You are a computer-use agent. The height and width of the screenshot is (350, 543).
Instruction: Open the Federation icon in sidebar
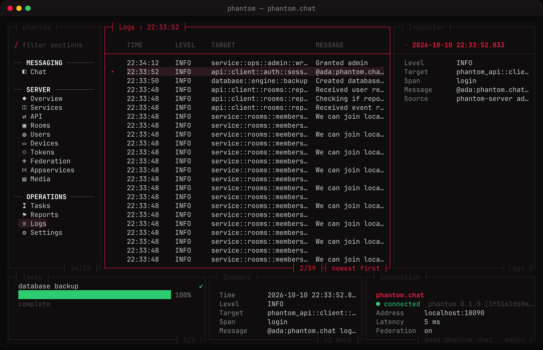pos(25,161)
